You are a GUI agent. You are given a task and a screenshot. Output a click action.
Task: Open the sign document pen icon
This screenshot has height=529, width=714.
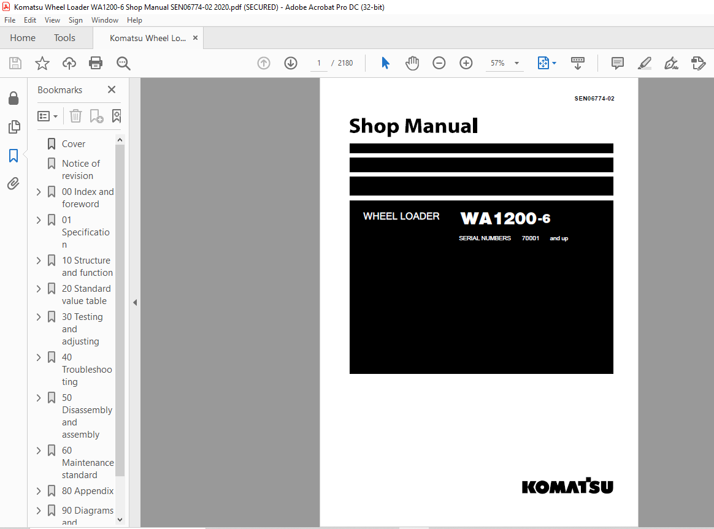tap(671, 63)
